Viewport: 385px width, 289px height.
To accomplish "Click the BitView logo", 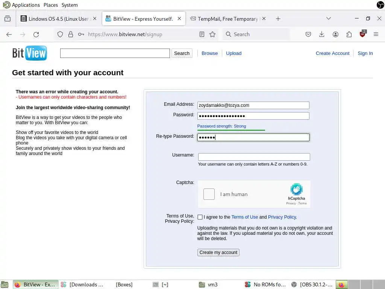I will tap(29, 53).
